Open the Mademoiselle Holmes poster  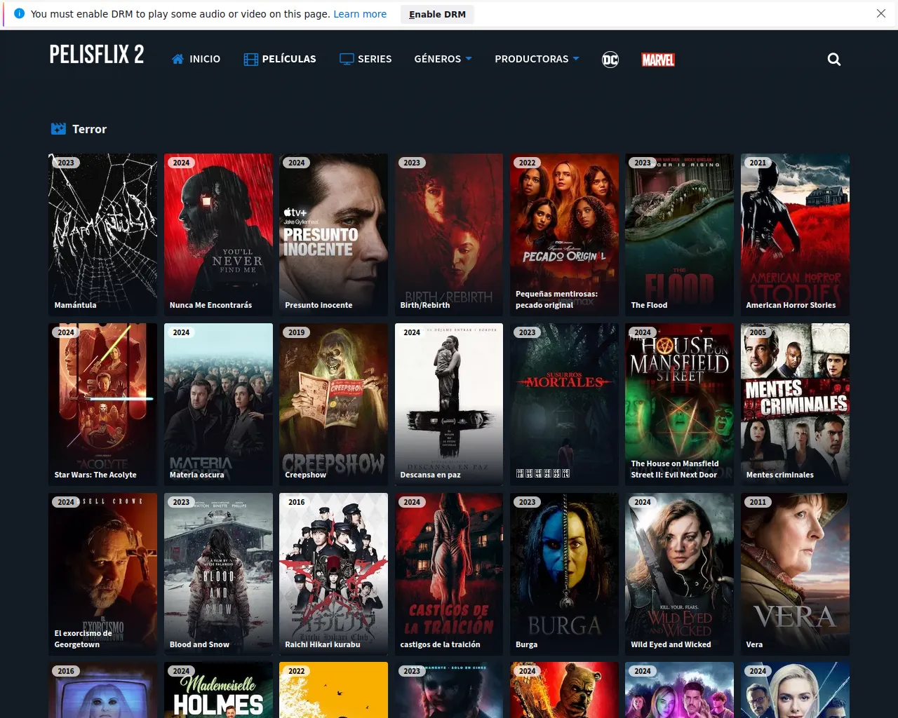tap(218, 690)
